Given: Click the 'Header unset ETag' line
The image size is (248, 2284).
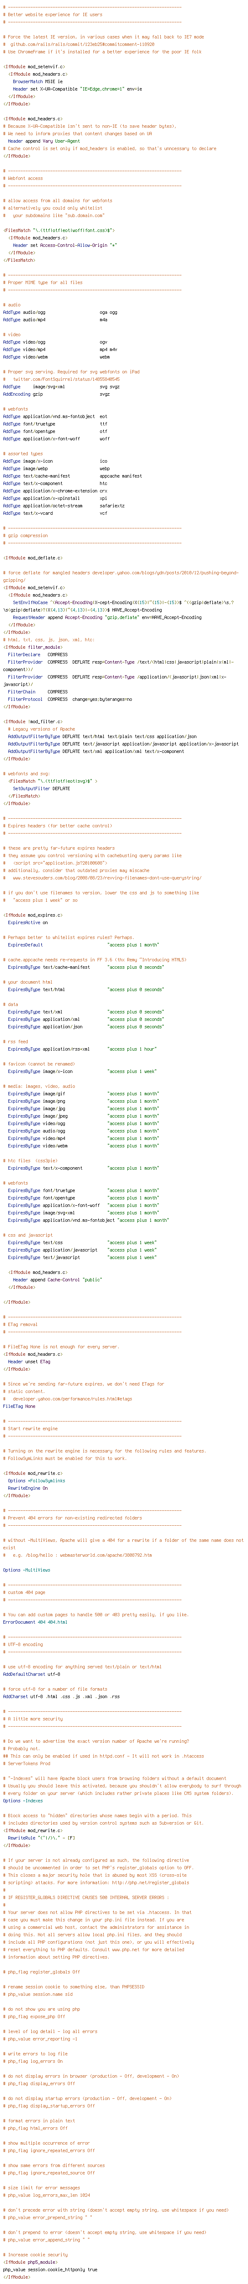Looking at the screenshot, I should [29, 1361].
